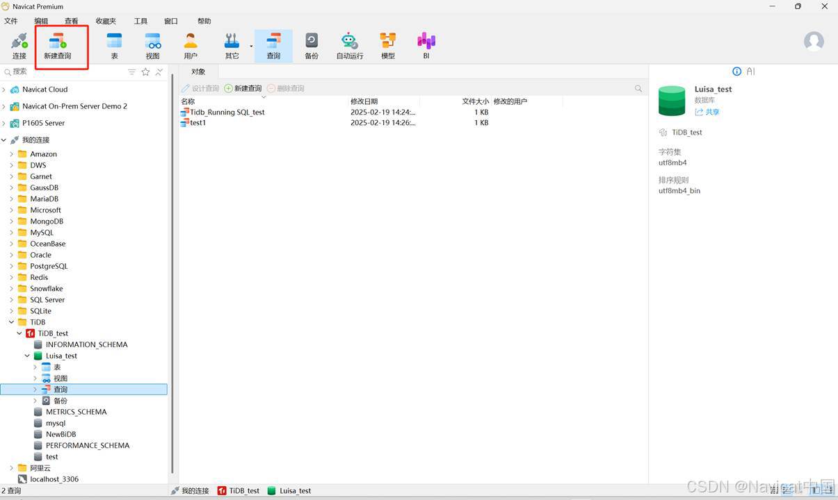Click 设计查询 button in object toolbar

click(200, 89)
